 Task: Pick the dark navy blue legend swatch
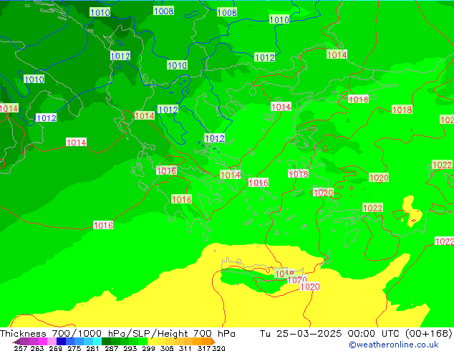[x=61, y=342]
